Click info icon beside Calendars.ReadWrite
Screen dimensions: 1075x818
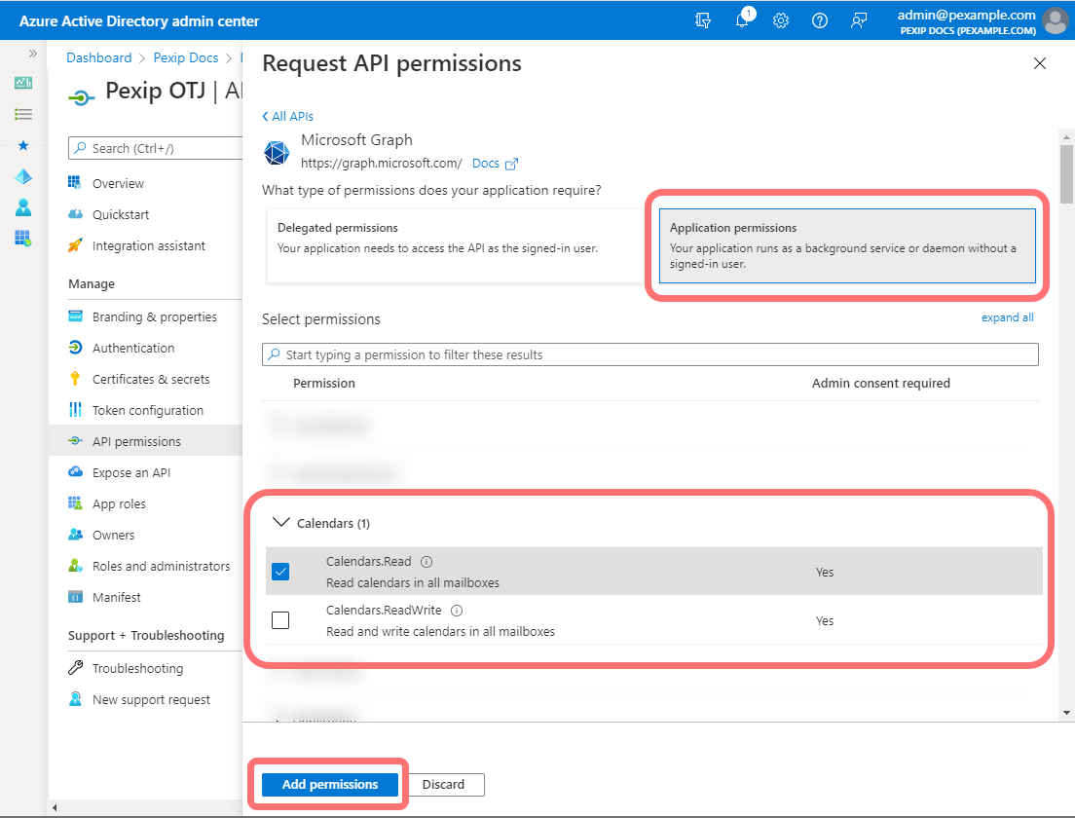[x=457, y=611]
